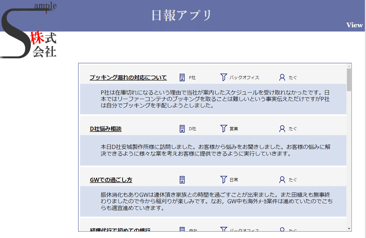This screenshot has height=238, width=366.
Task: Click the person icon on the D社悩み相談 row
Action: pyautogui.click(x=282, y=129)
